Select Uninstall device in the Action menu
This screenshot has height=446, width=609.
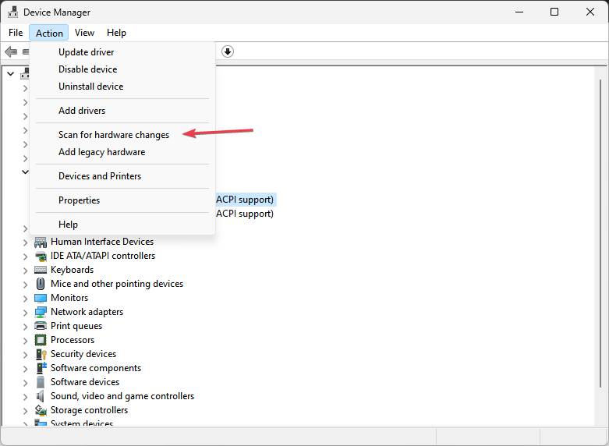coord(122,87)
